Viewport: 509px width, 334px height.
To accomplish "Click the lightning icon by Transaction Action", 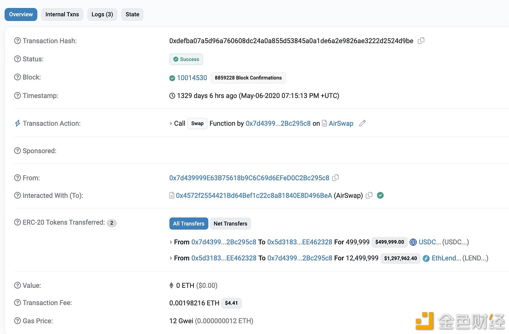I will 18,123.
